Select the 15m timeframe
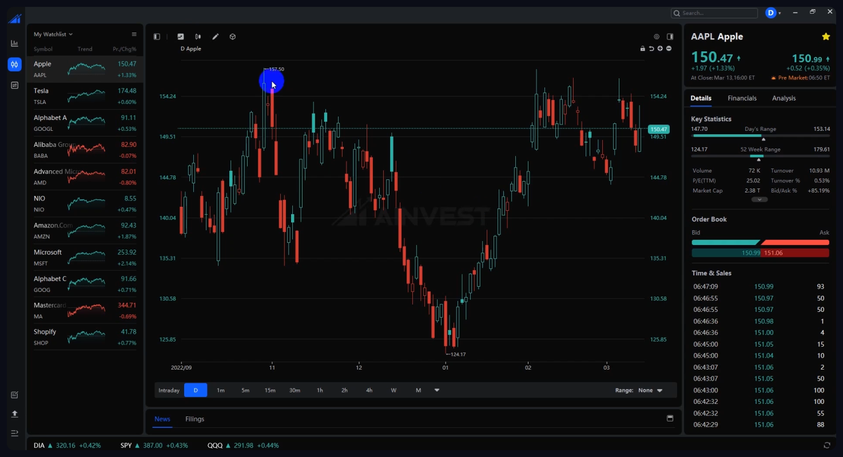Viewport: 843px width, 457px height. coord(270,390)
